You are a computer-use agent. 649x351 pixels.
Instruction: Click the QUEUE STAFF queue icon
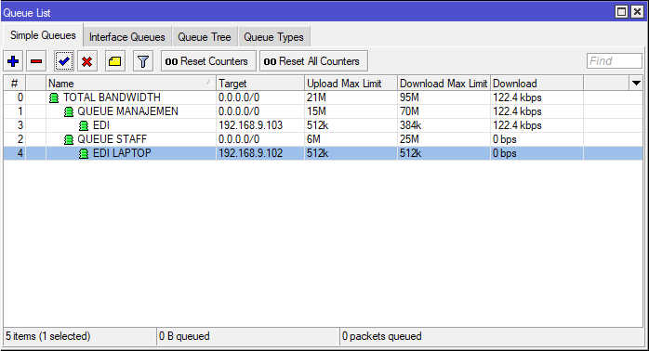point(69,139)
